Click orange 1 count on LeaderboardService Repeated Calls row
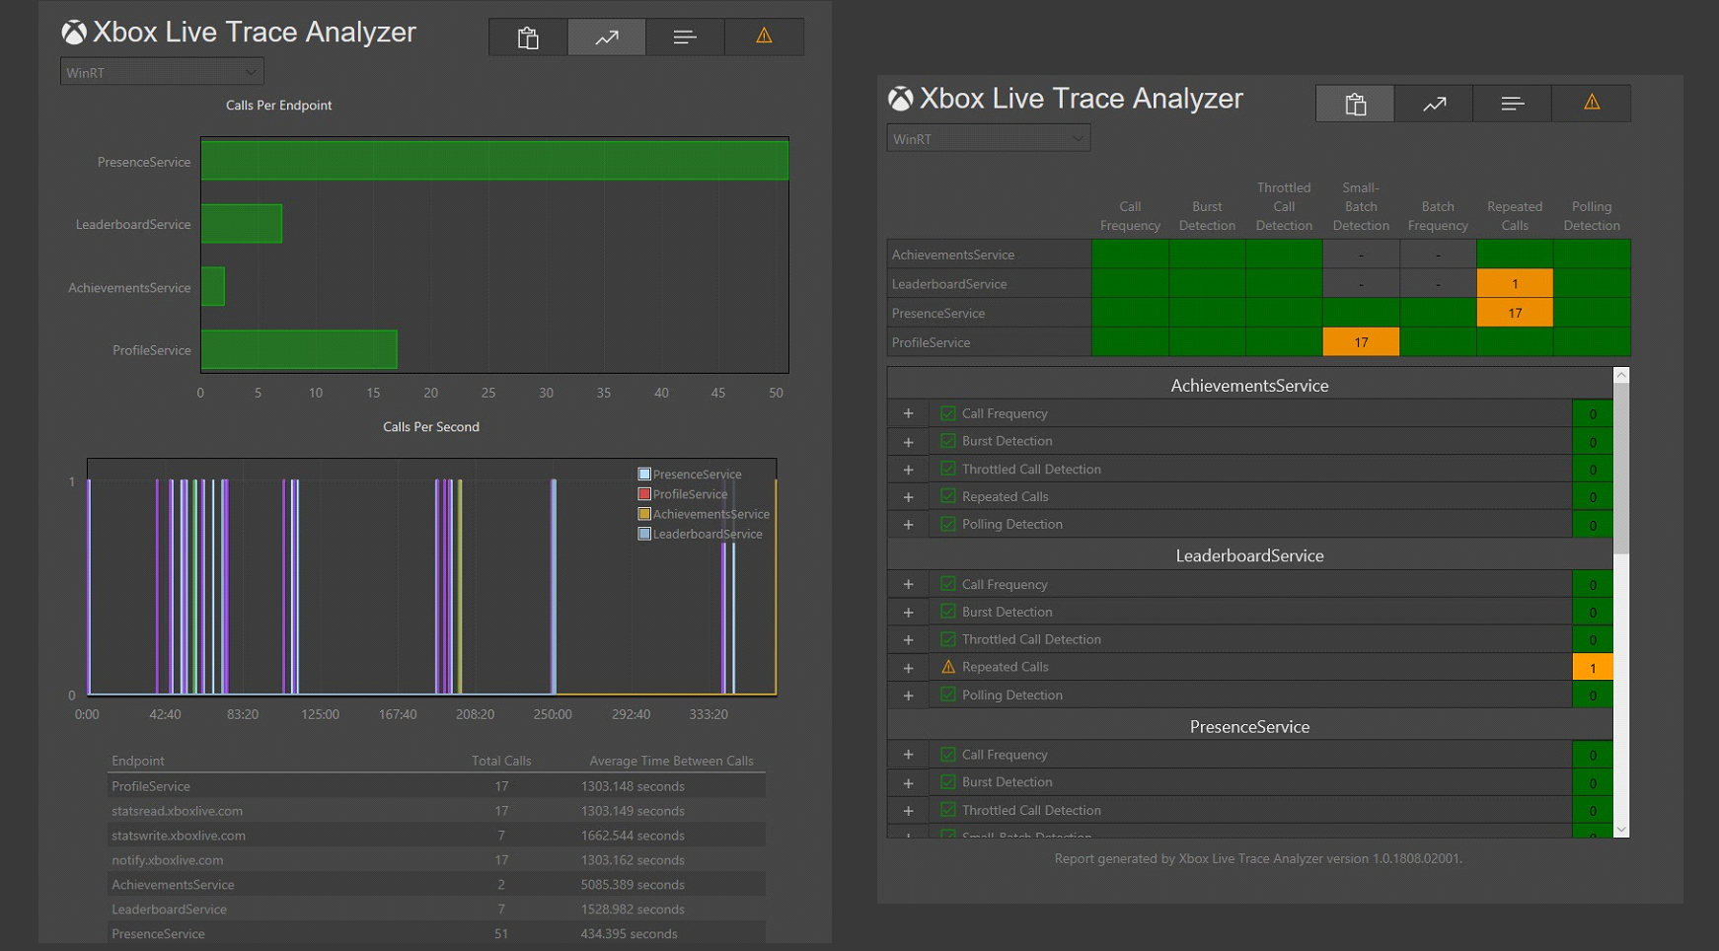This screenshot has height=951, width=1719. (1593, 668)
